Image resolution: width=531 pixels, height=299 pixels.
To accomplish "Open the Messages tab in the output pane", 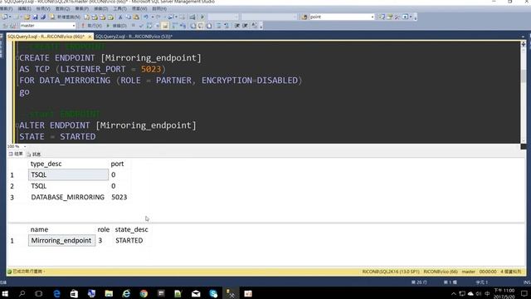I will point(33,154).
